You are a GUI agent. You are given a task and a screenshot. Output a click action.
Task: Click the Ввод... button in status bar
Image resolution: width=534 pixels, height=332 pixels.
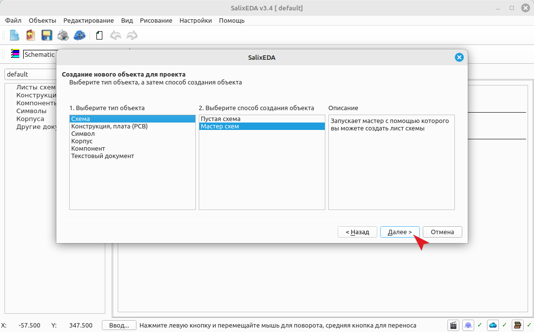(x=119, y=325)
